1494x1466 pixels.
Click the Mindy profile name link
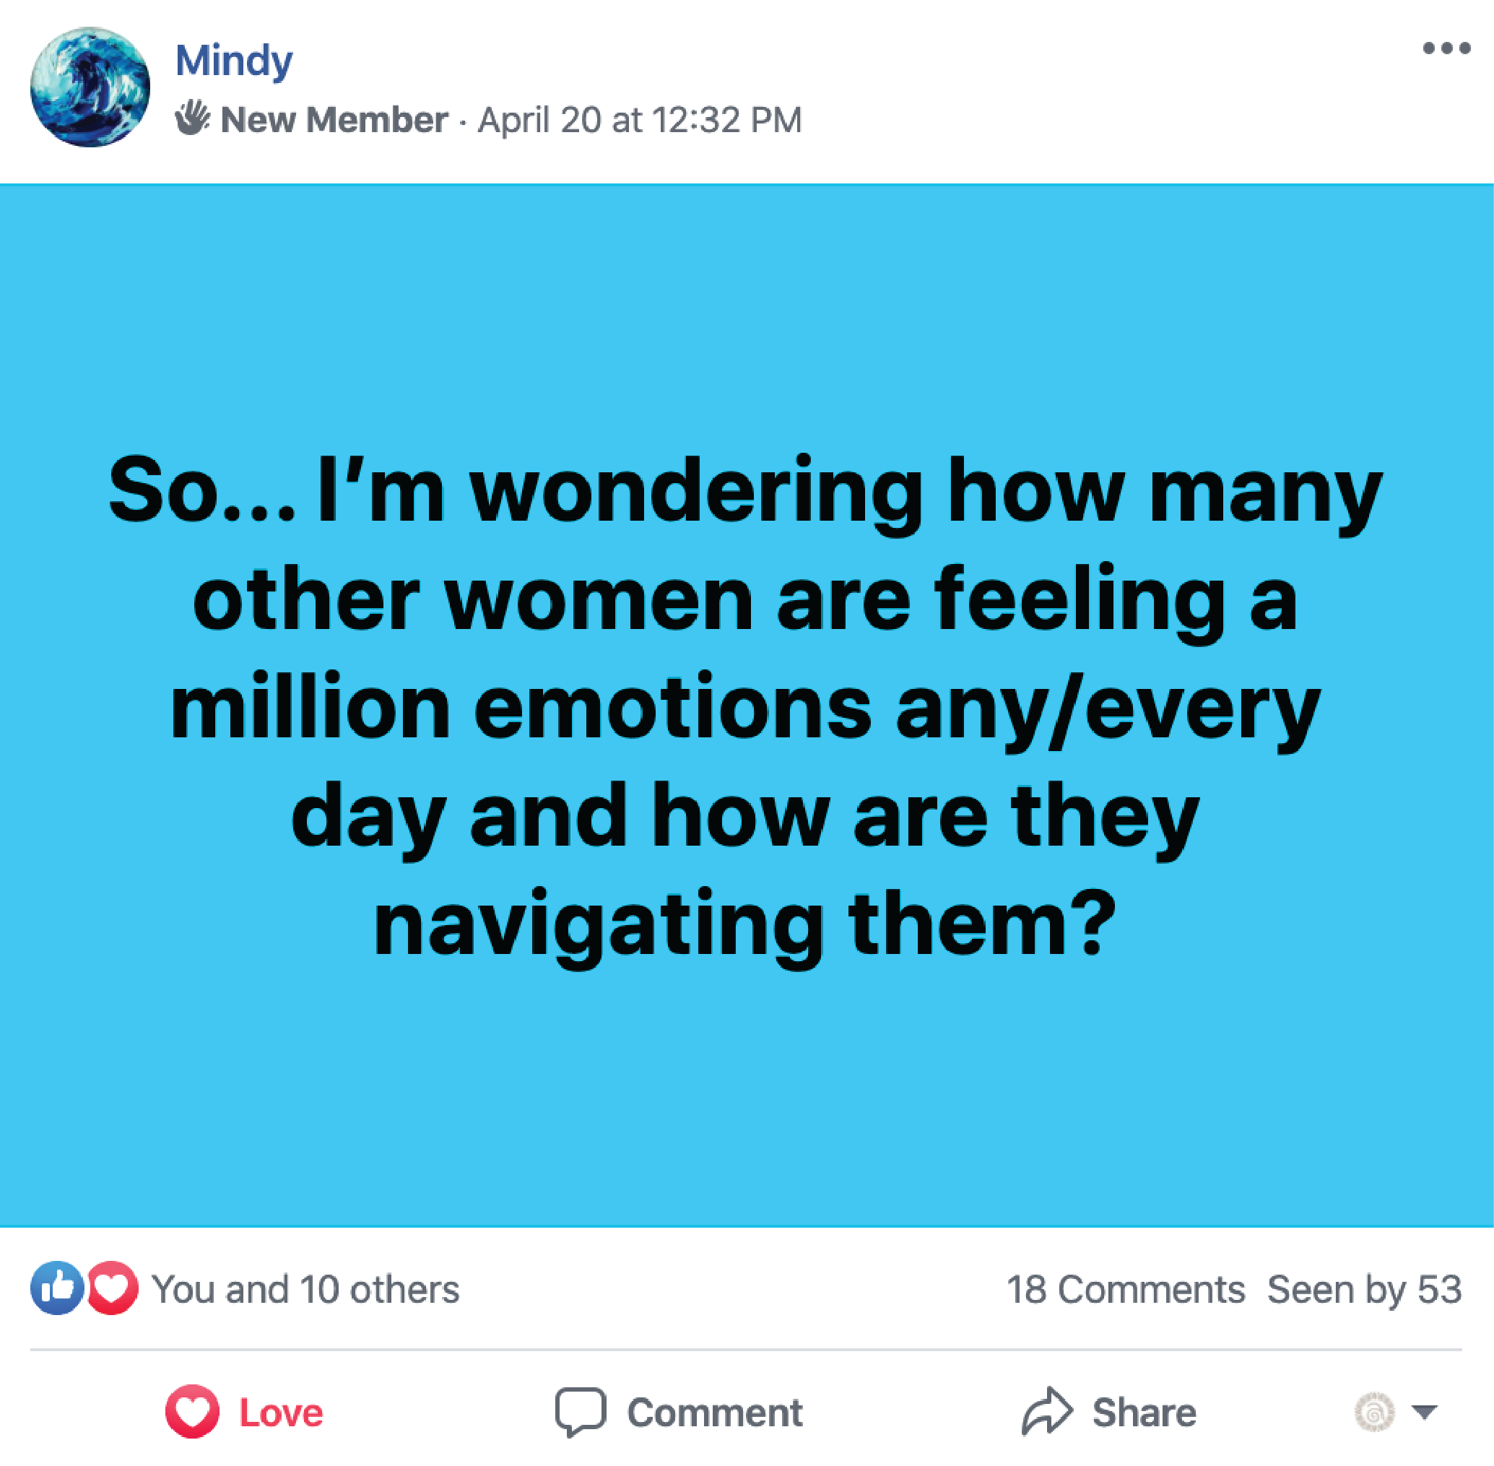tap(233, 61)
